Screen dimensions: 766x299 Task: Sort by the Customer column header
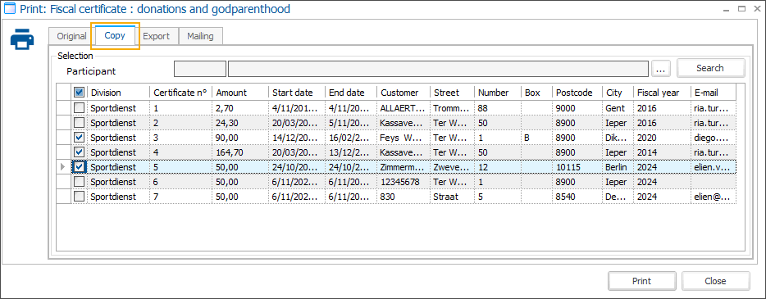[x=403, y=93]
